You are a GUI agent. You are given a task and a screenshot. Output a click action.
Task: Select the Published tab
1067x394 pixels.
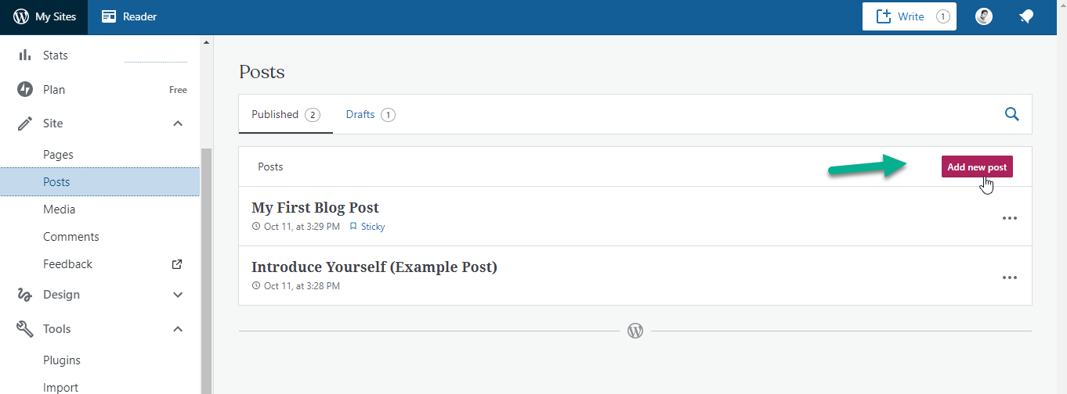point(285,114)
